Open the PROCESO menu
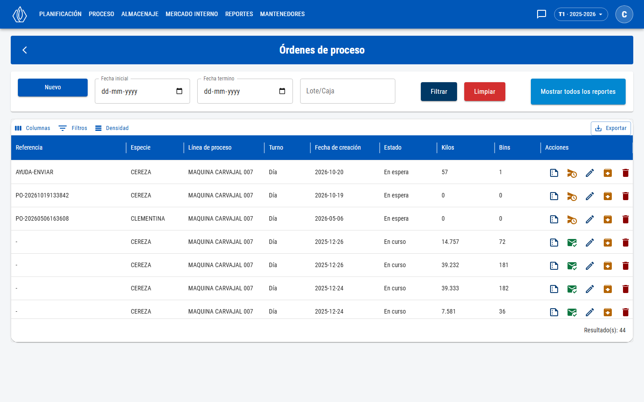The image size is (644, 402). click(x=102, y=14)
